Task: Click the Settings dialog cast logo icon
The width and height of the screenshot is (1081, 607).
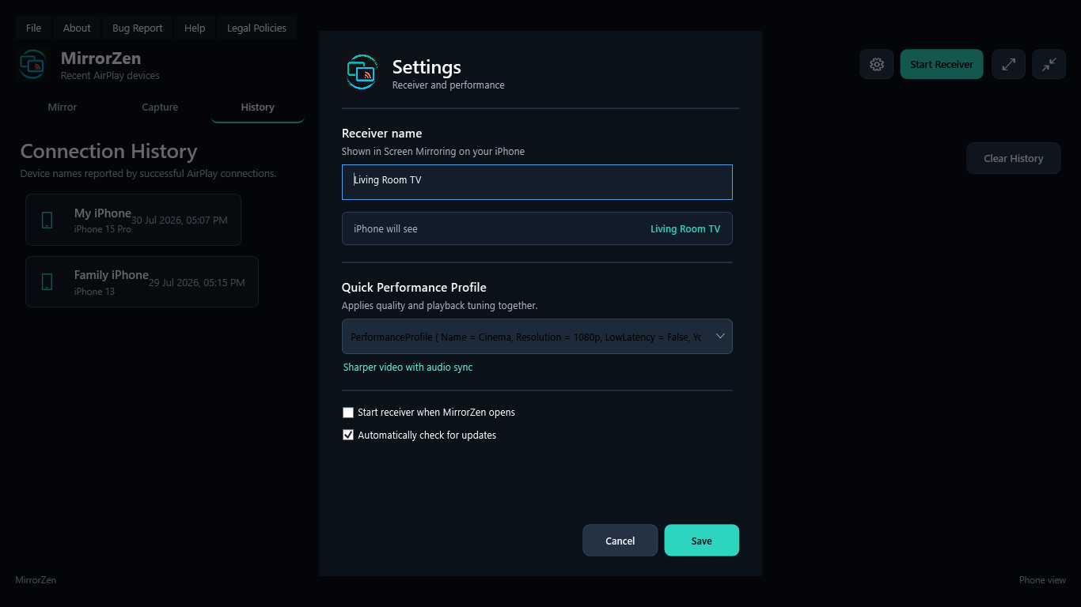Action: point(362,73)
